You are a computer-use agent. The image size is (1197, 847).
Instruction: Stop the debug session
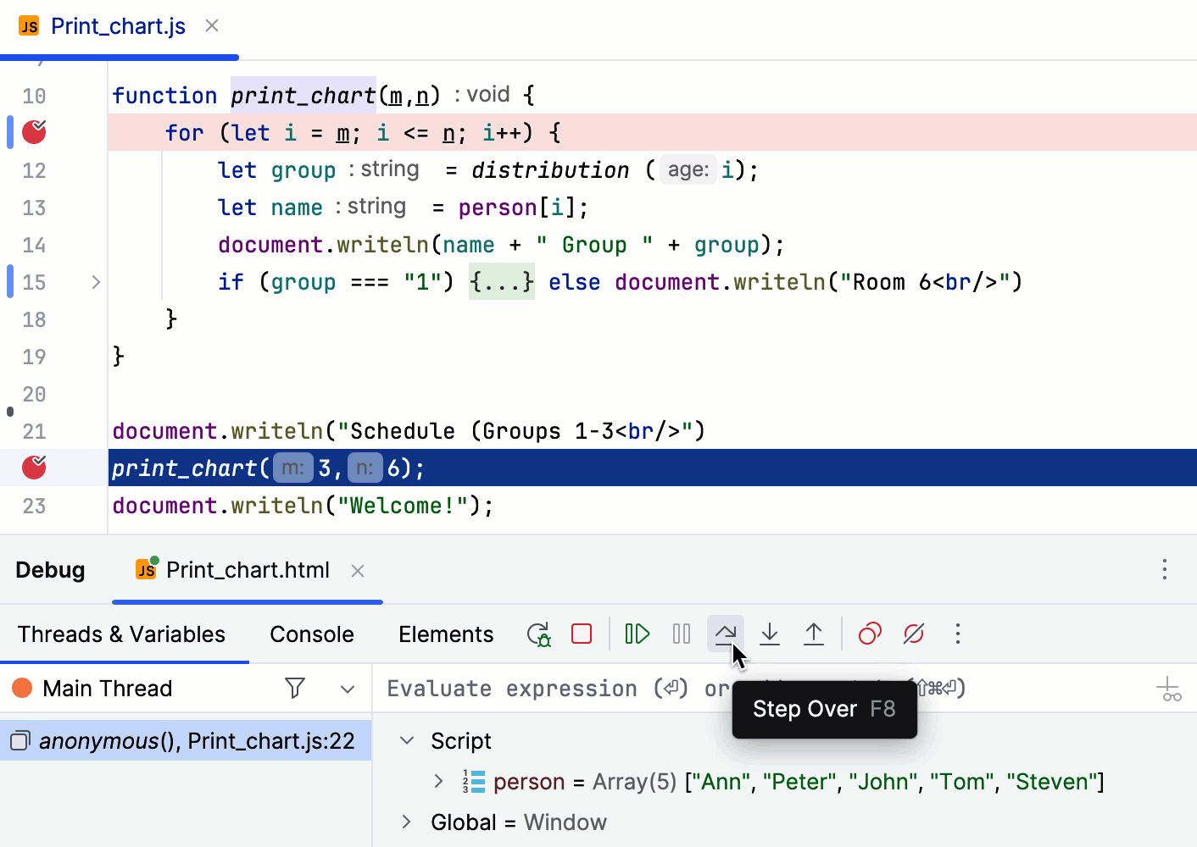coord(582,633)
